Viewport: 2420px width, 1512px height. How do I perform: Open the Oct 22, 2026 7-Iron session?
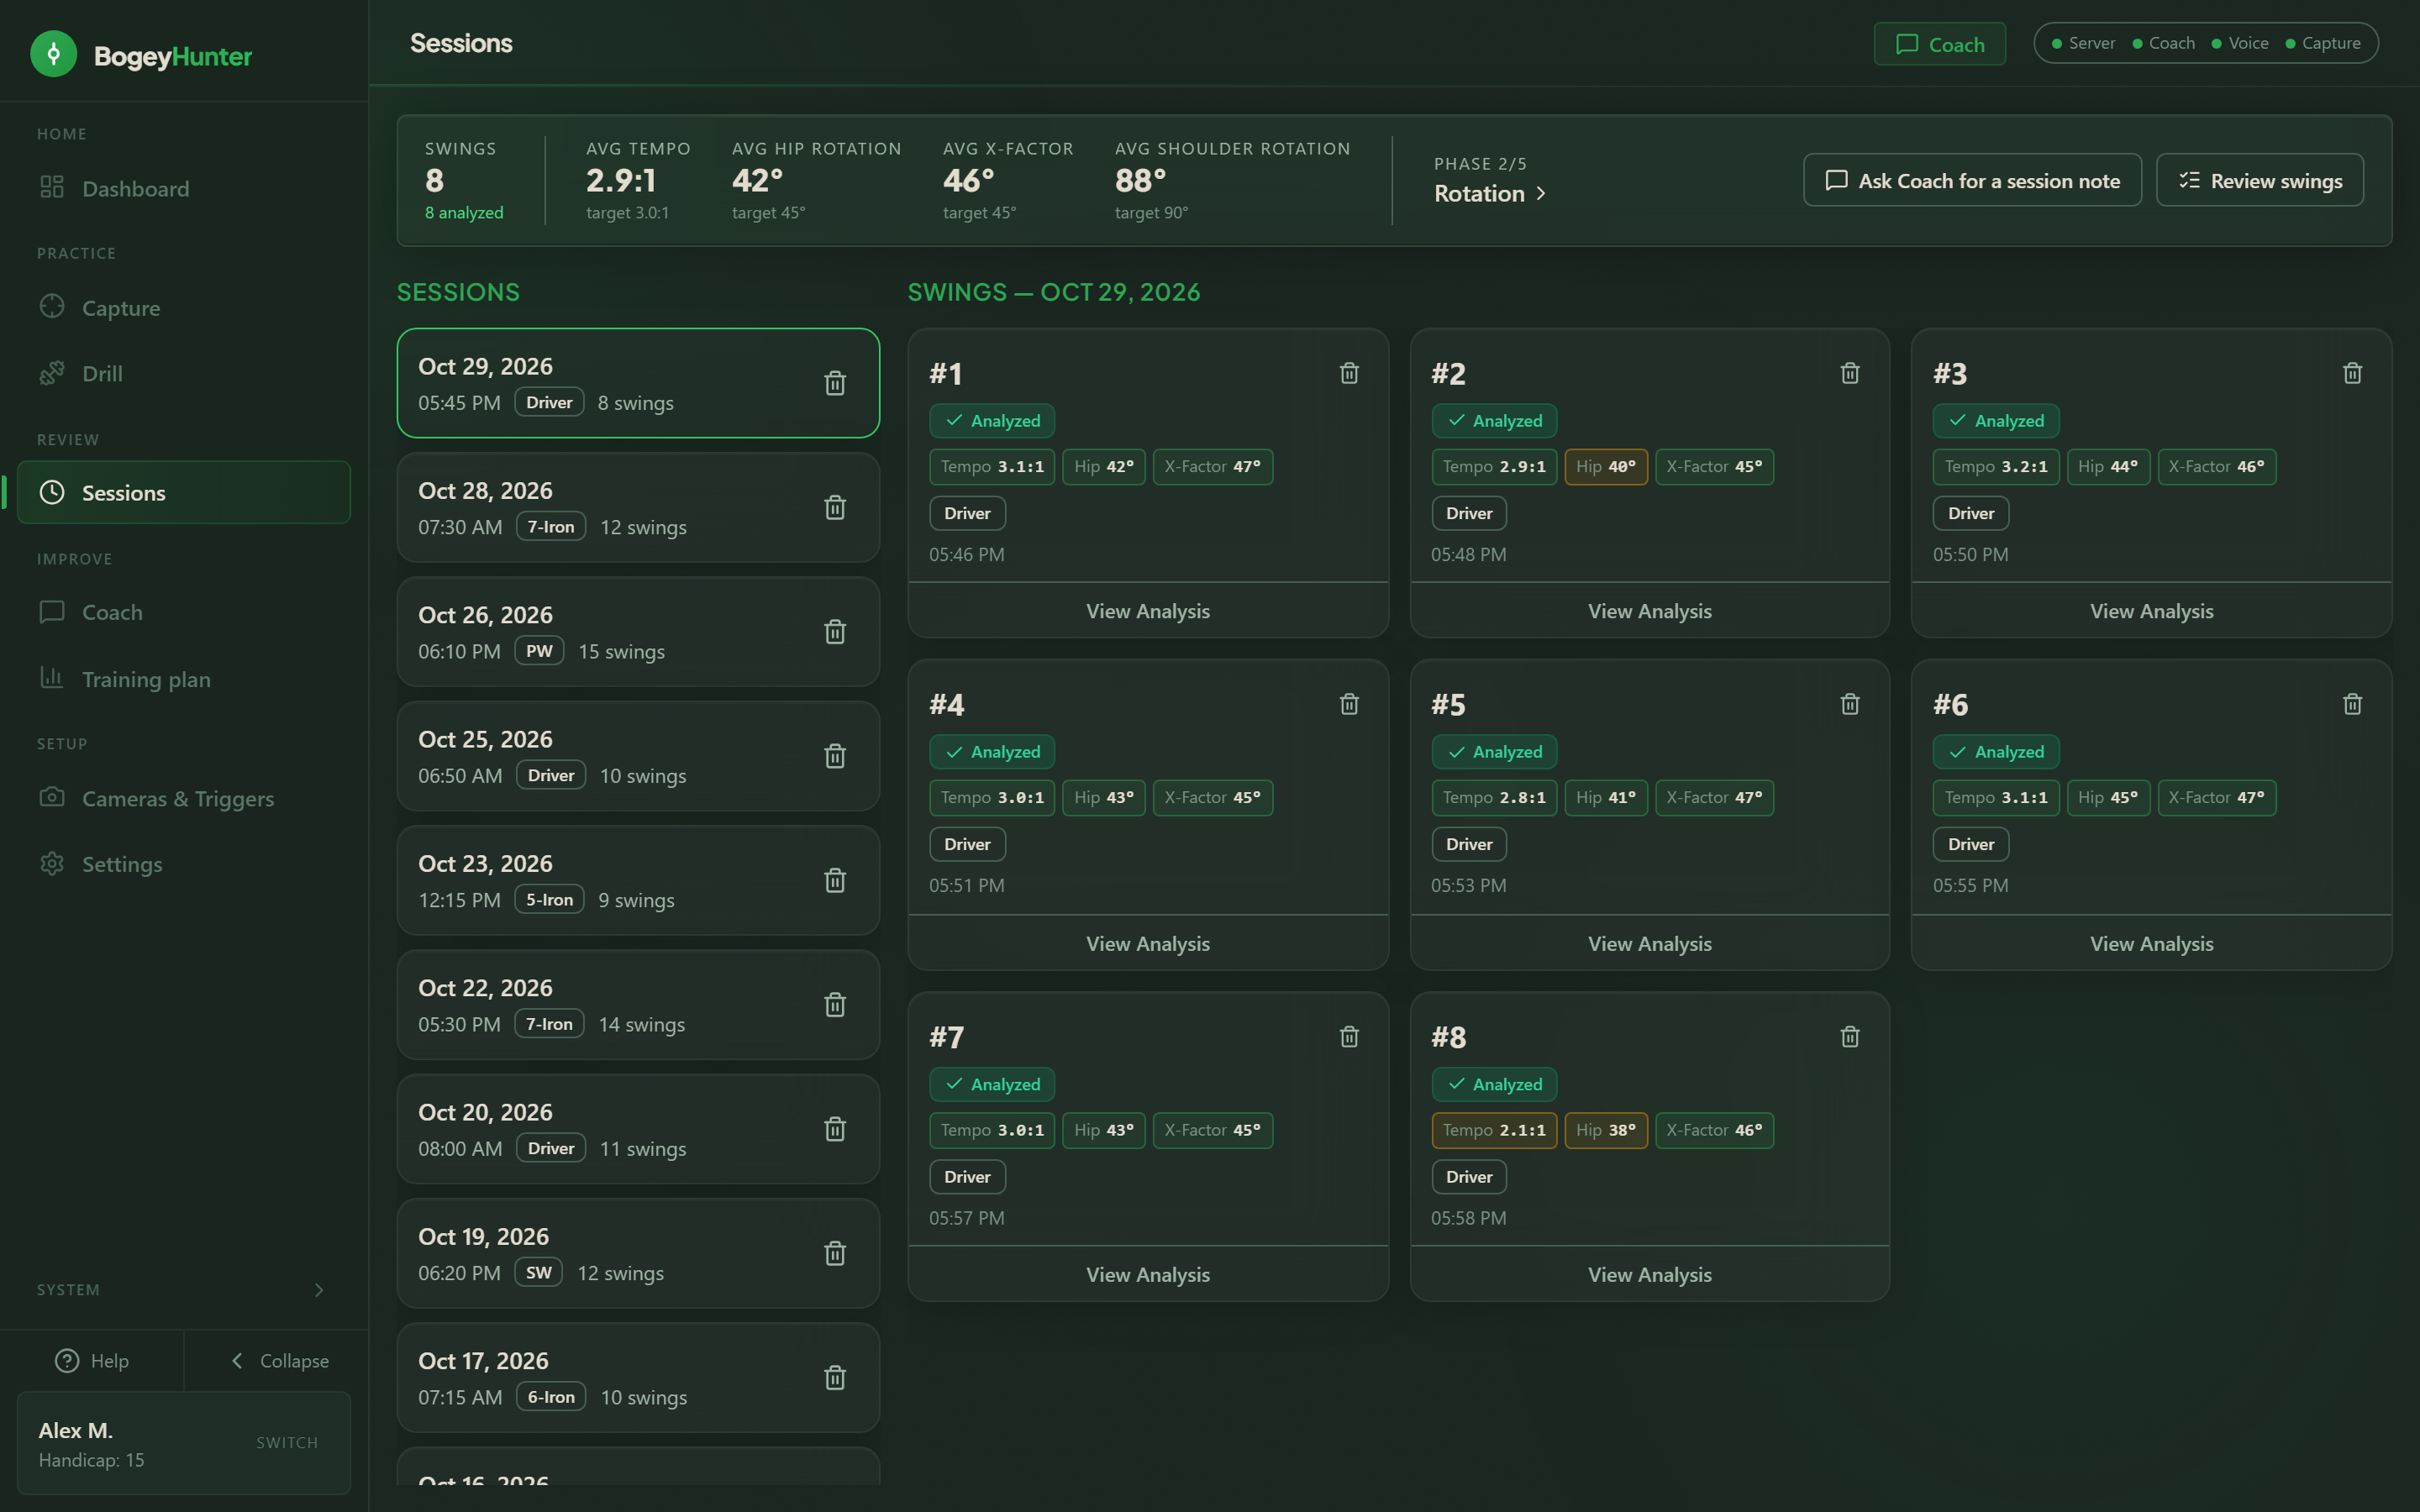point(638,1005)
